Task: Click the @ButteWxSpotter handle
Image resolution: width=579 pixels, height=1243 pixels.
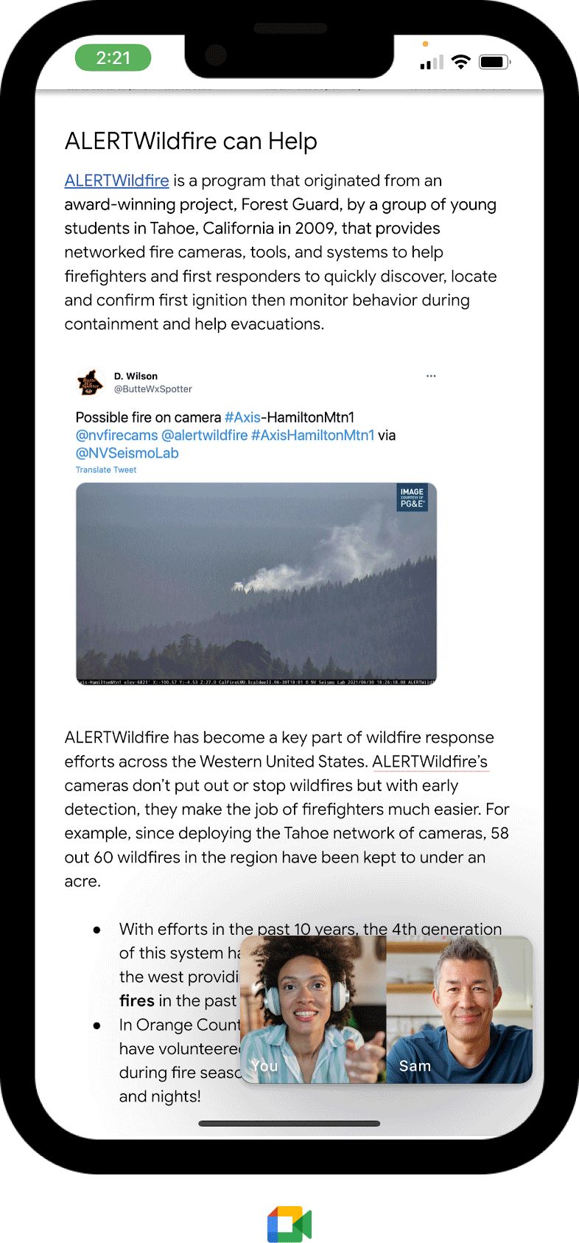Action: coord(153,389)
